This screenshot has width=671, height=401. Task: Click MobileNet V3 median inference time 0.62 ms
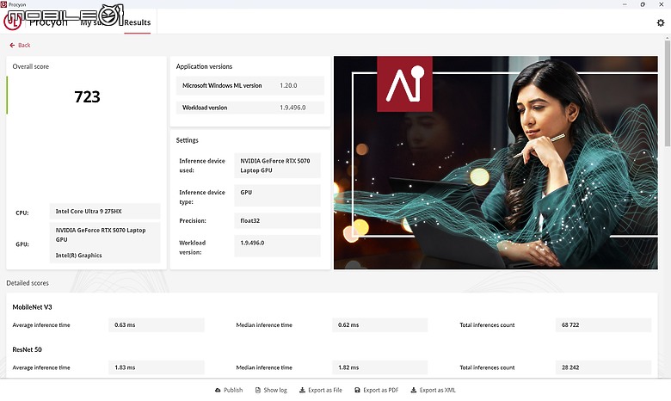379,324
